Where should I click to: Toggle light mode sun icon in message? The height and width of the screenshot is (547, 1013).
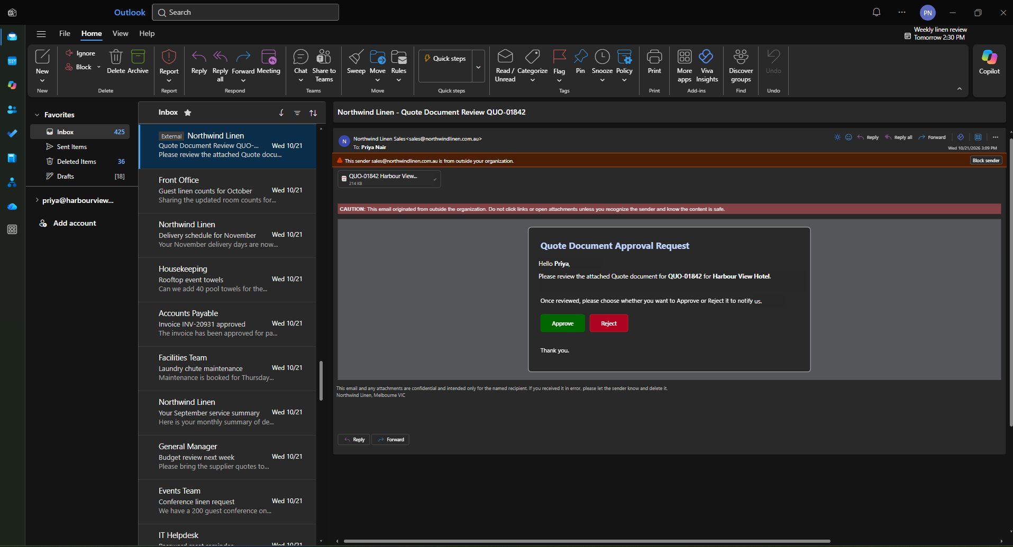837,137
